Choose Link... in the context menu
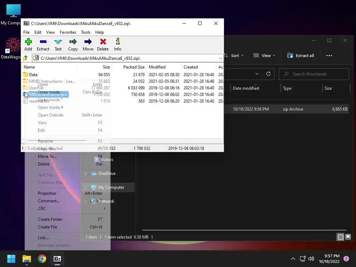 tap(68, 237)
